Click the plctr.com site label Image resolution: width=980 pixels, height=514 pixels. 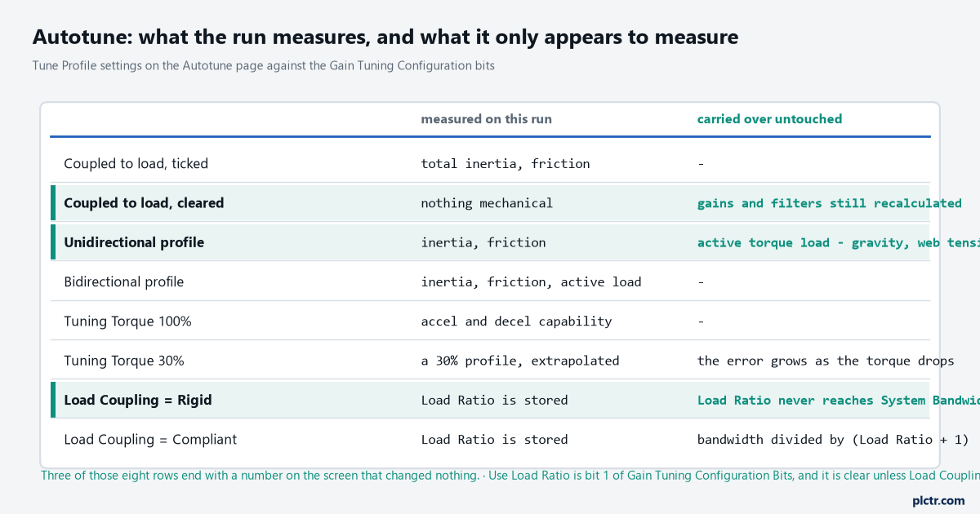coord(938,500)
